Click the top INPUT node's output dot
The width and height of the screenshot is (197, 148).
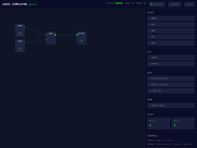click(x=25, y=27)
